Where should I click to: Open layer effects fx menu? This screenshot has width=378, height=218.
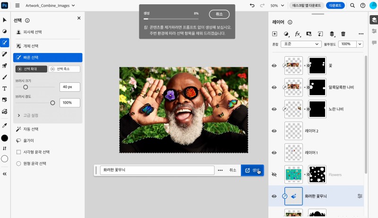pyautogui.click(x=298, y=34)
